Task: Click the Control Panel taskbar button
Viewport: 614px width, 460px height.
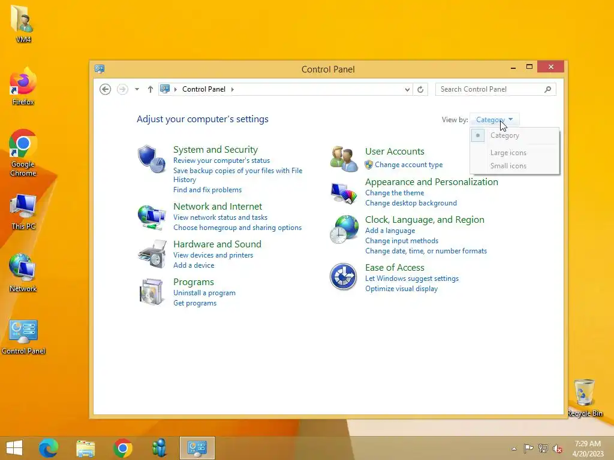Action: (x=197, y=448)
